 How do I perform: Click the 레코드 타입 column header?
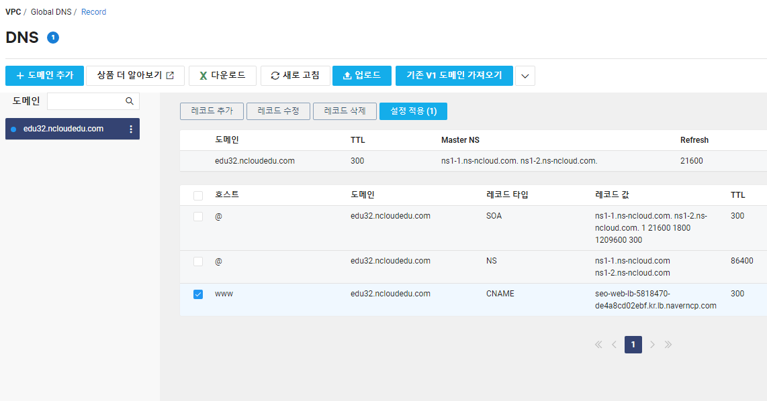pyautogui.click(x=507, y=194)
